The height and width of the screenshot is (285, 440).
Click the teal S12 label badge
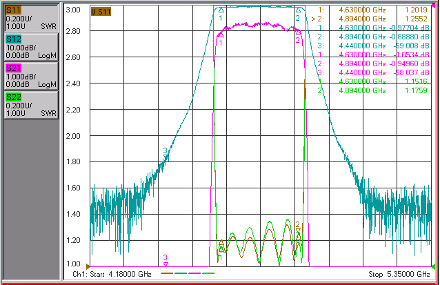pos(13,39)
